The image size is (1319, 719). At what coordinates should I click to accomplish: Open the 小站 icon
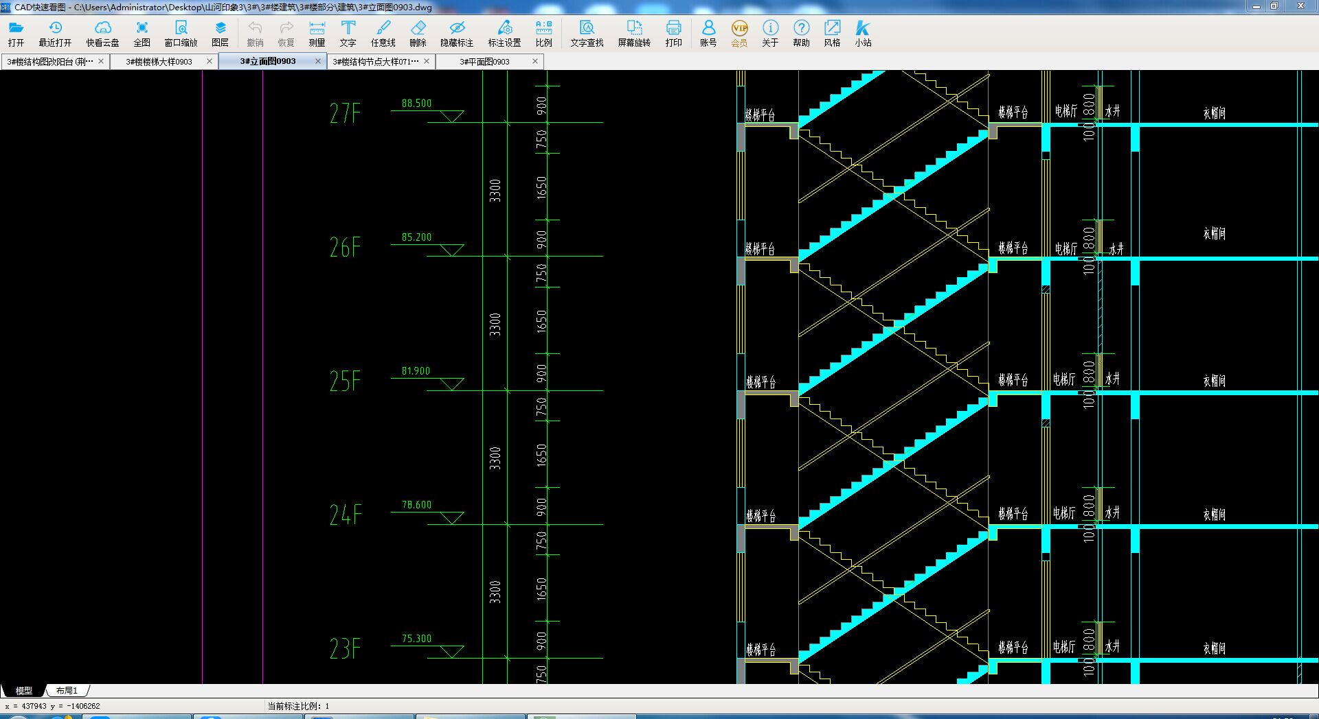pos(863,34)
